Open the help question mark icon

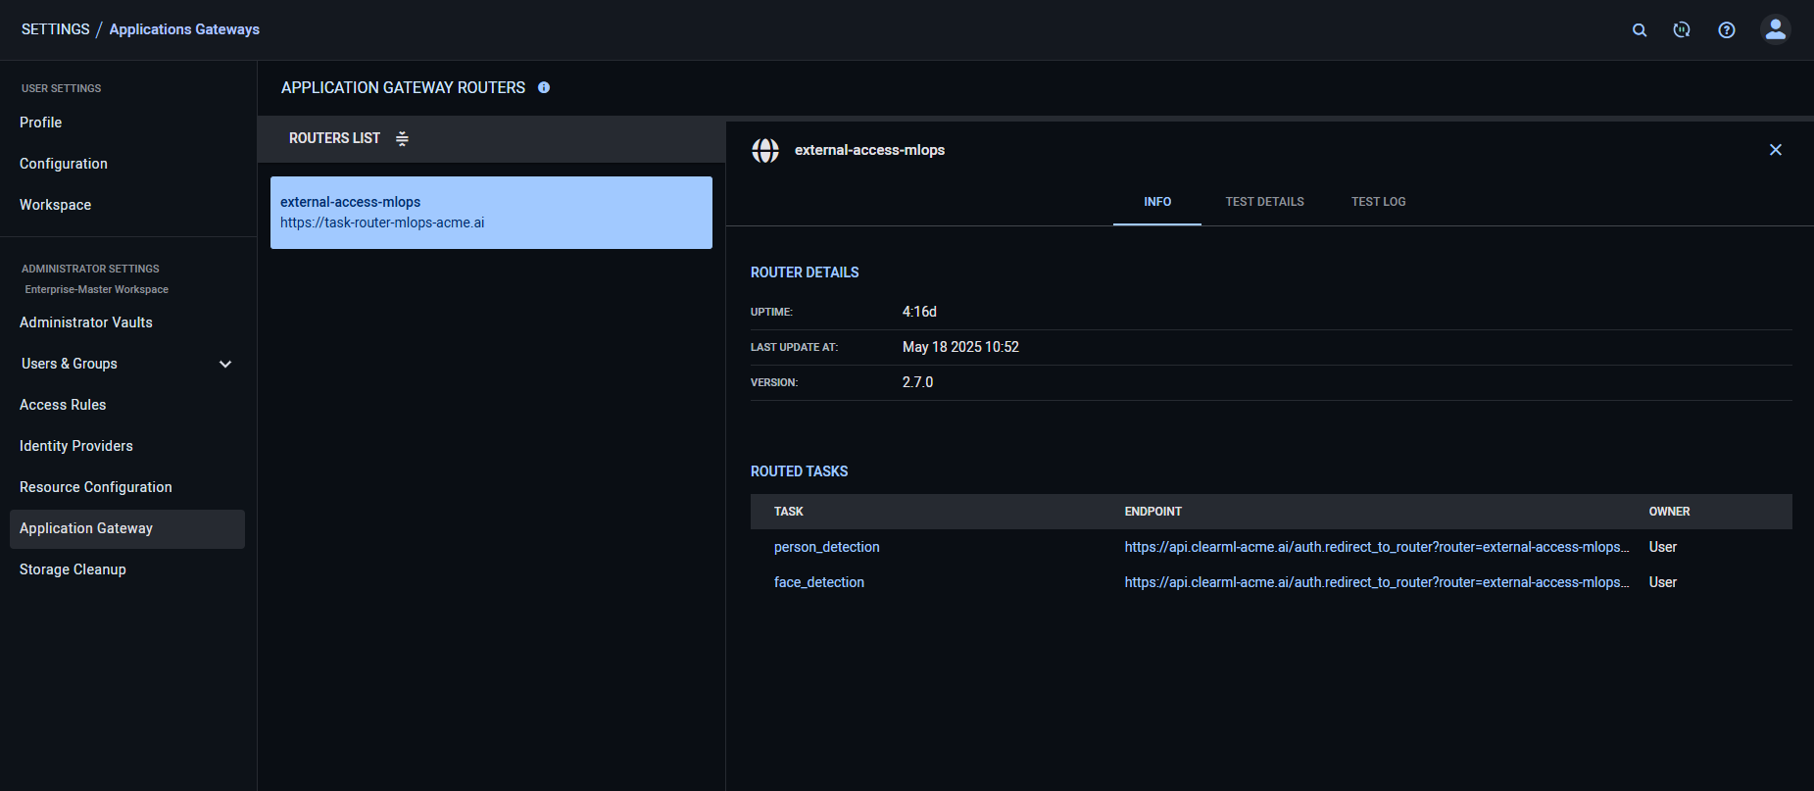pos(1727,30)
